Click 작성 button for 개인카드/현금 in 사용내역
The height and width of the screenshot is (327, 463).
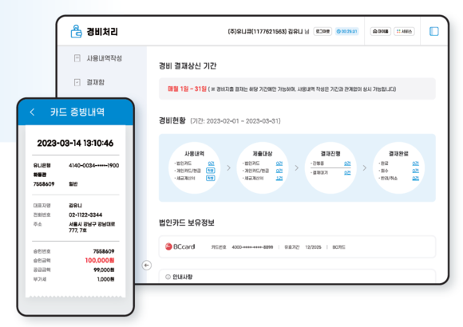pyautogui.click(x=210, y=171)
